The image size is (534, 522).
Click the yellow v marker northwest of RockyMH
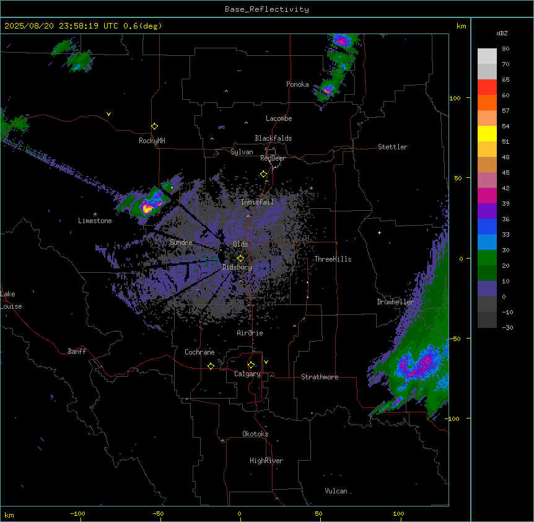[x=108, y=114]
